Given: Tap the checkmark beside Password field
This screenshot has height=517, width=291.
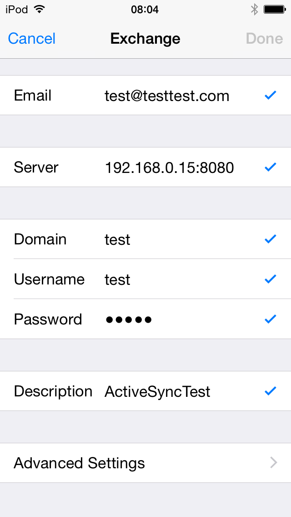Looking at the screenshot, I should [271, 319].
